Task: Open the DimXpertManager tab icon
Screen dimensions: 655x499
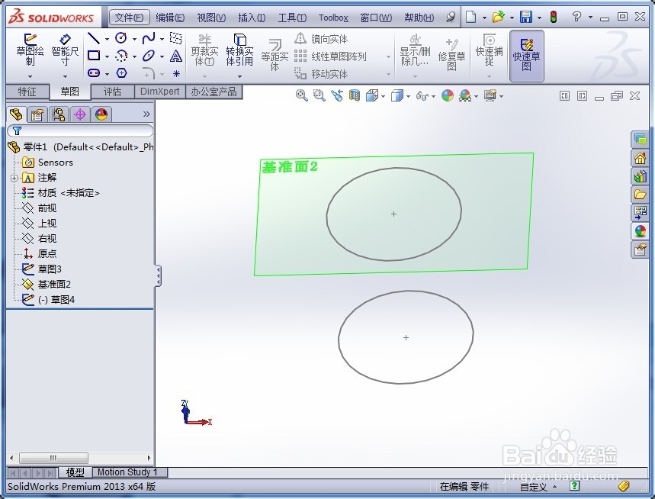Action: [x=80, y=114]
